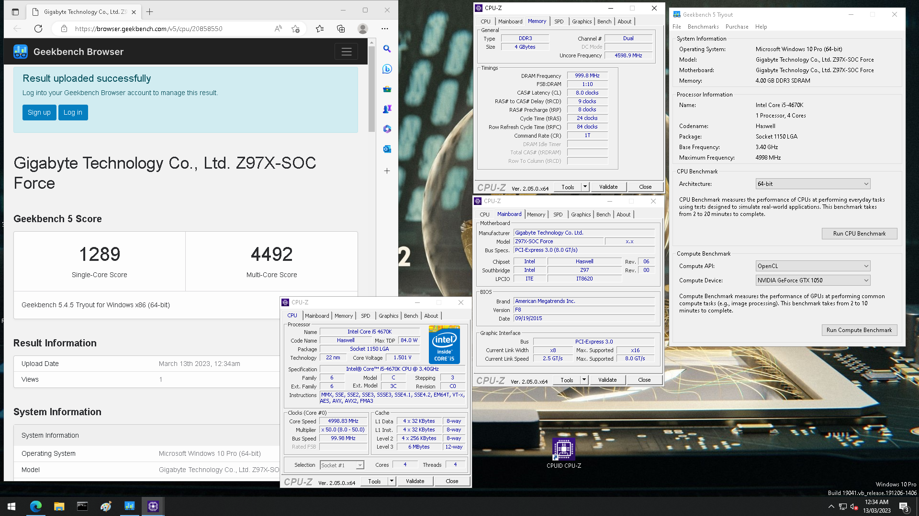Open browser Collections

pos(341,29)
